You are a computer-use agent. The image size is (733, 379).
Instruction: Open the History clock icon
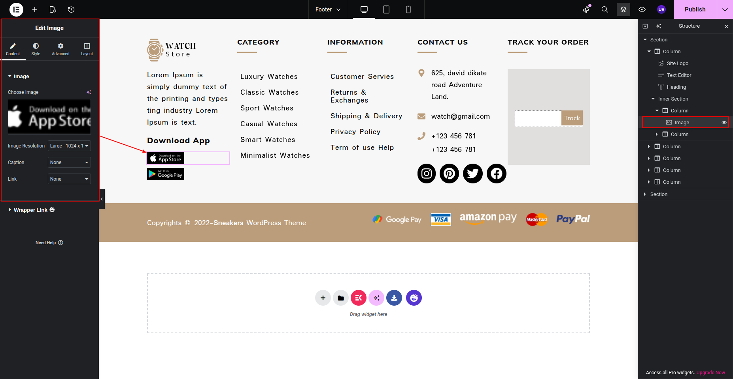(71, 9)
